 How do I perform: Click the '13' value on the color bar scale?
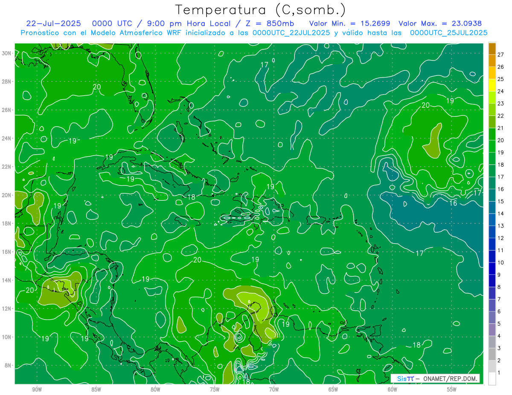pyautogui.click(x=501, y=226)
